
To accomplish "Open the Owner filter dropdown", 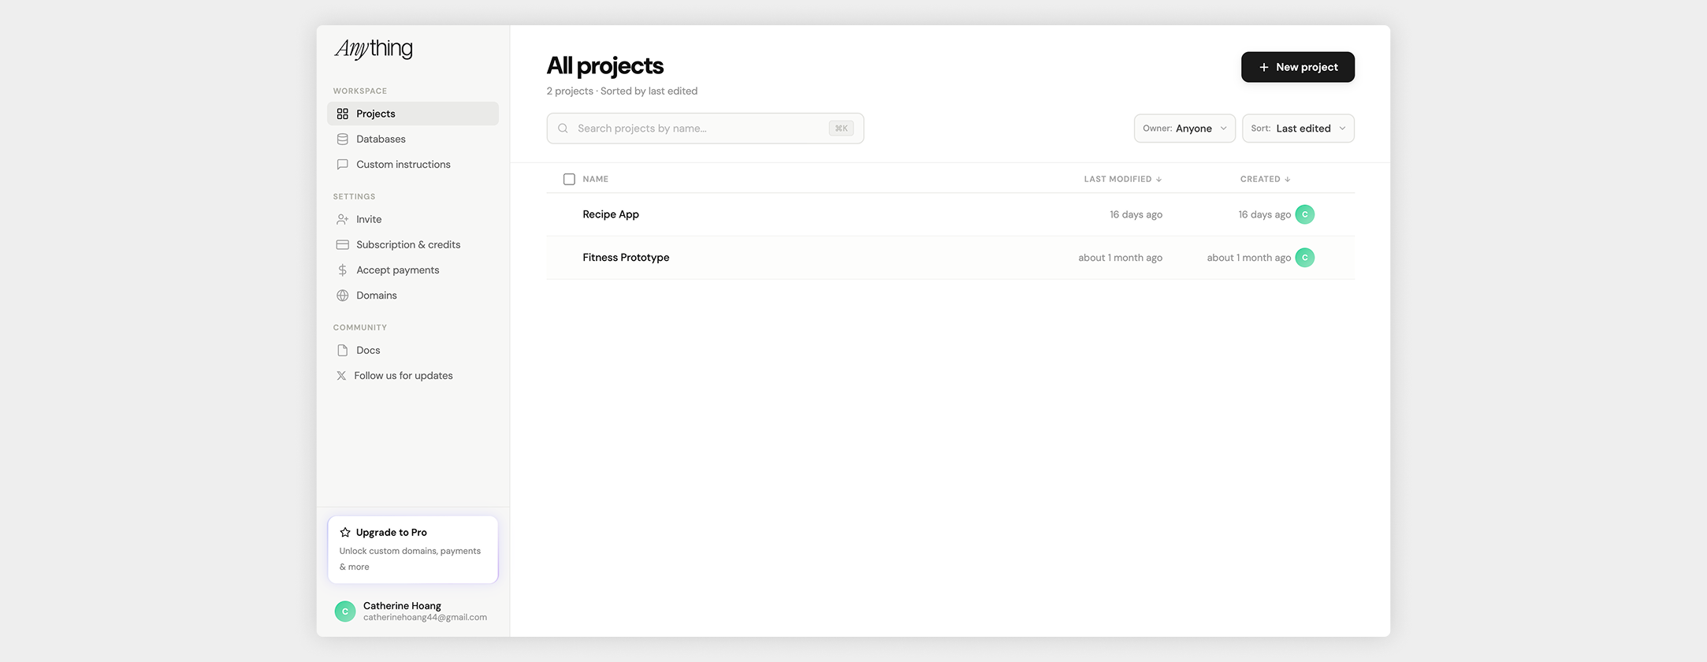I will tap(1184, 128).
